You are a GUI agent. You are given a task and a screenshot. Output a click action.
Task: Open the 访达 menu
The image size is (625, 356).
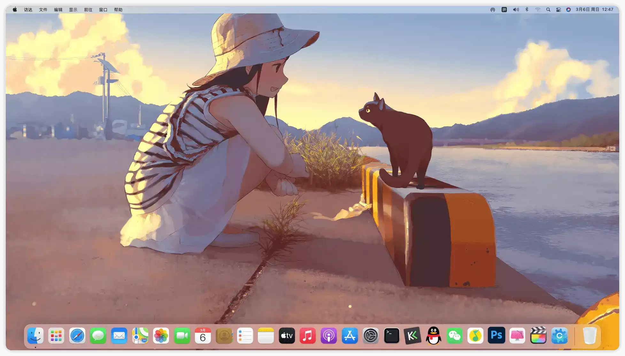click(x=28, y=10)
